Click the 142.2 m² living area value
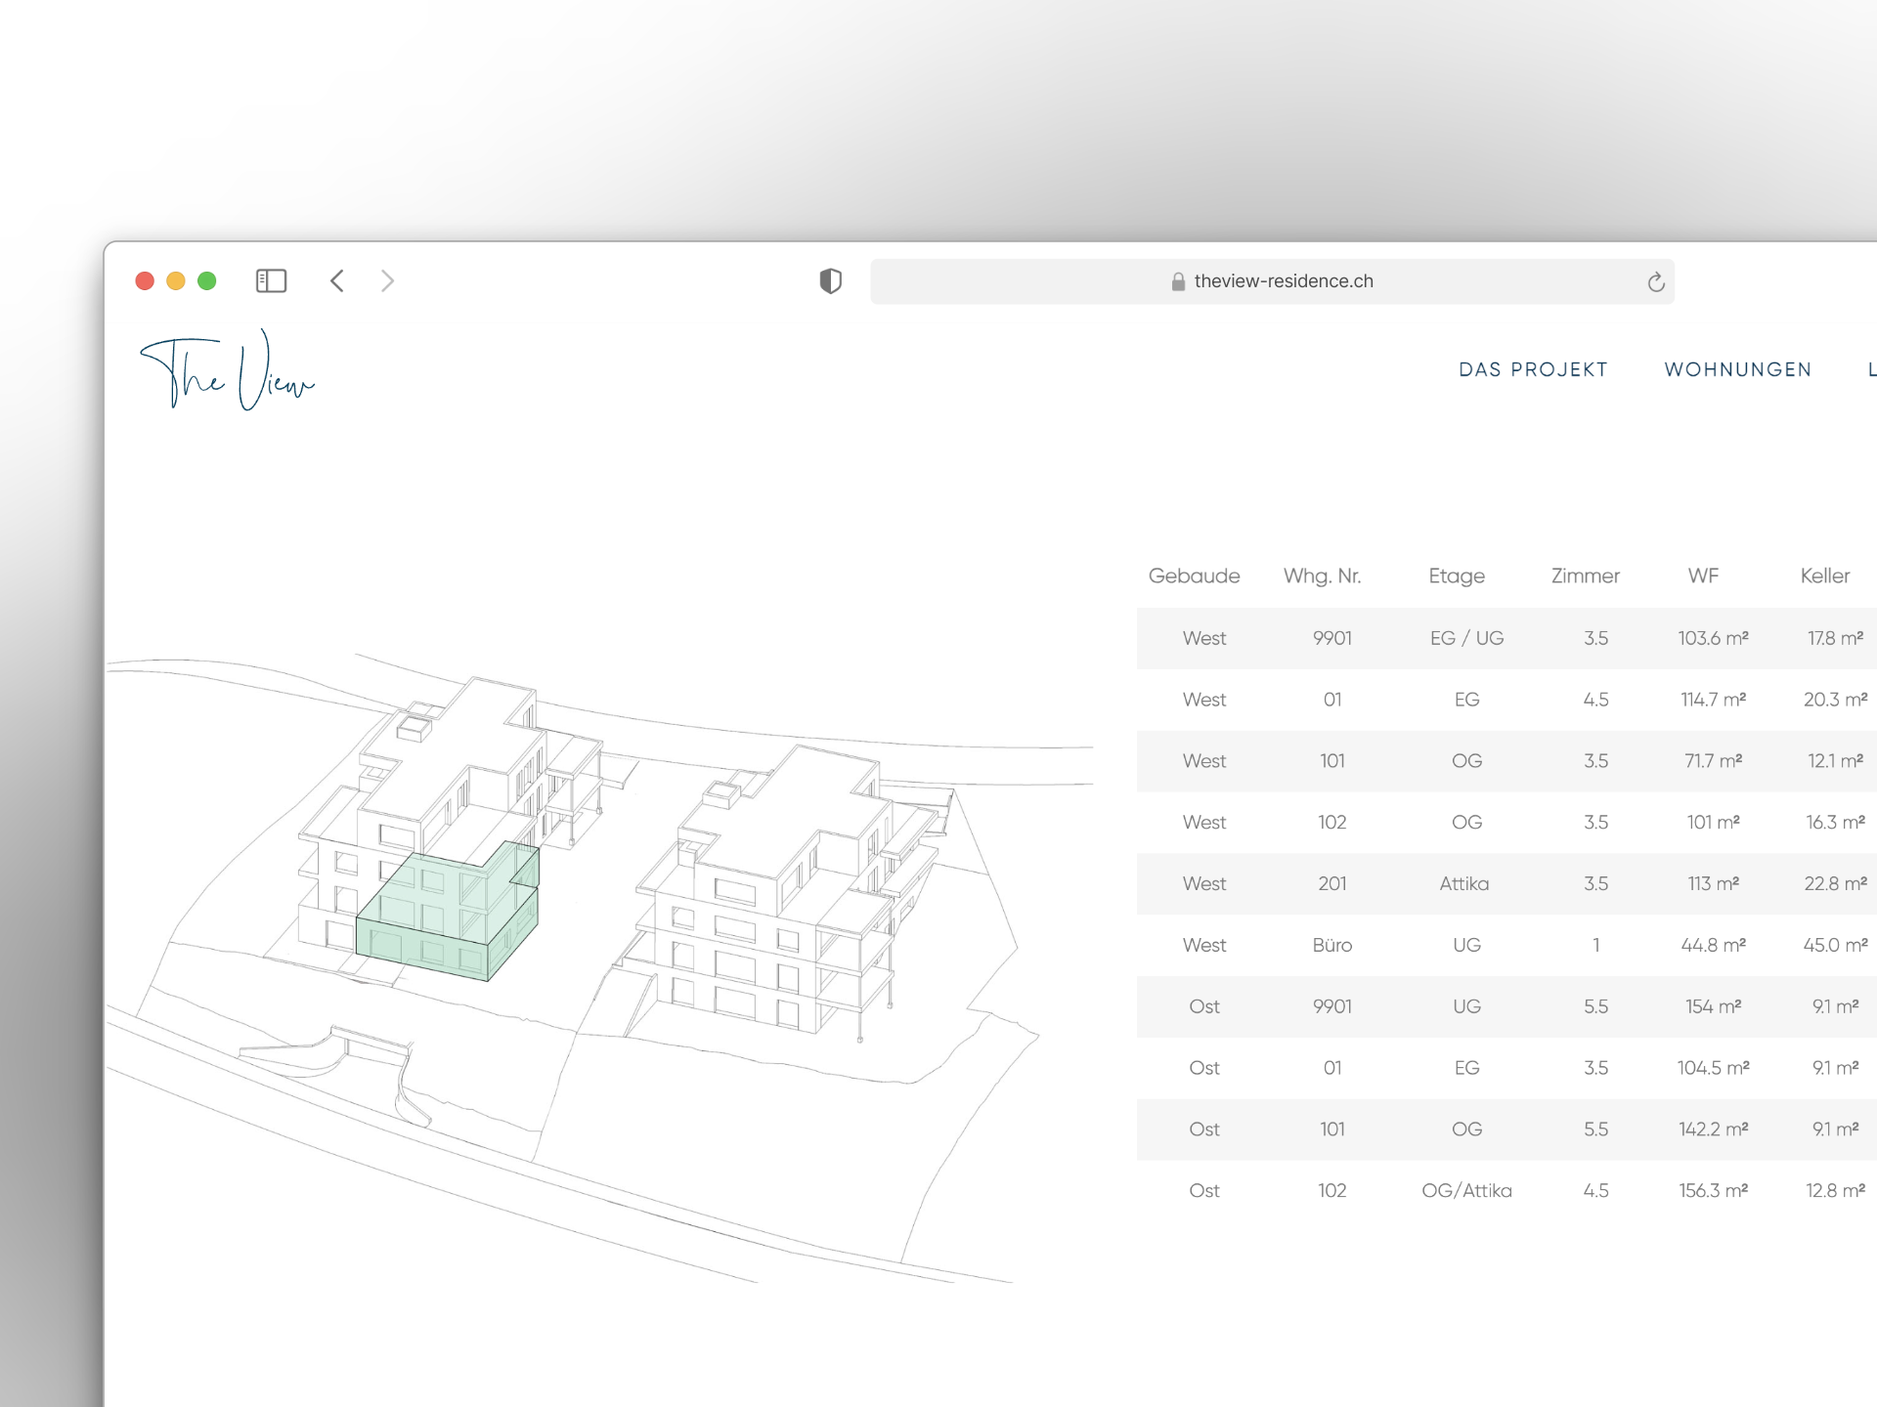 (x=1713, y=1130)
